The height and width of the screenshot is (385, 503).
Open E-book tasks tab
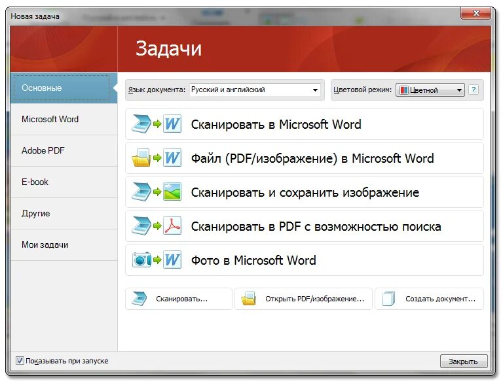(x=64, y=182)
